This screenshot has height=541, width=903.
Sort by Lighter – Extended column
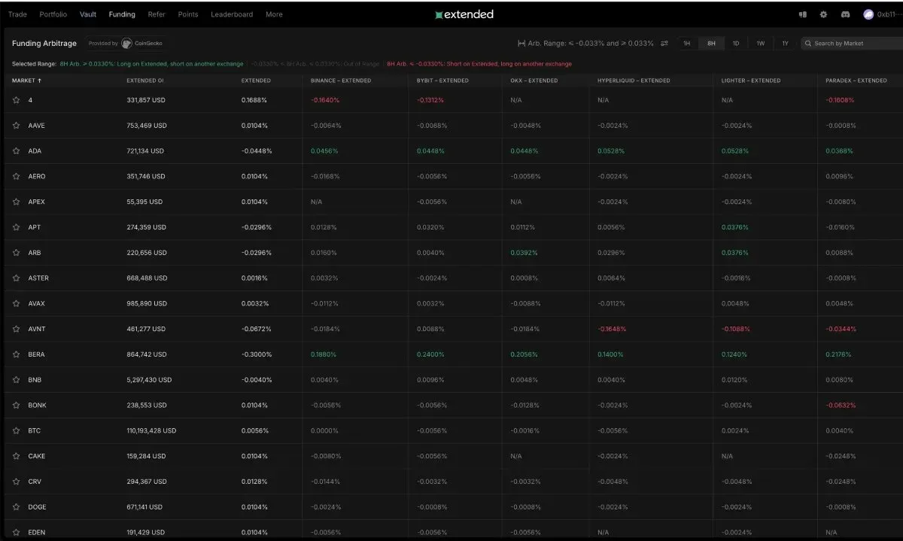(751, 81)
